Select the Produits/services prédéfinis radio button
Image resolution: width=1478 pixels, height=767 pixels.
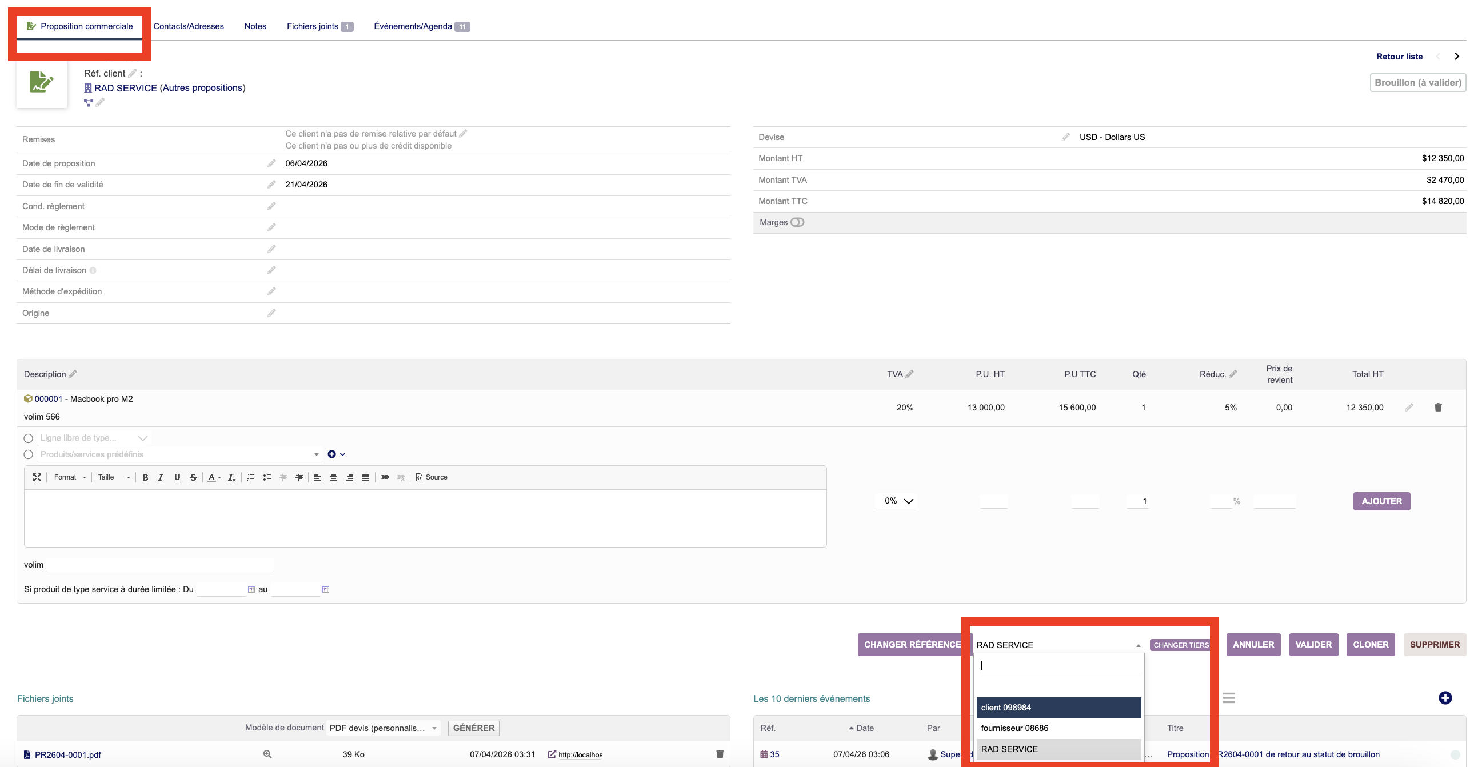click(28, 454)
